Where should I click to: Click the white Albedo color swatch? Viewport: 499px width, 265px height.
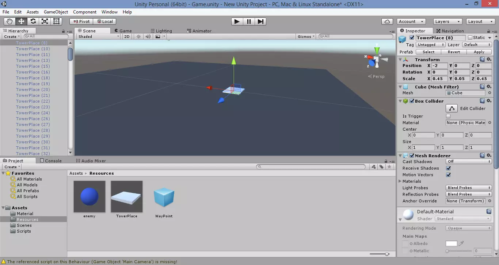pos(451,244)
